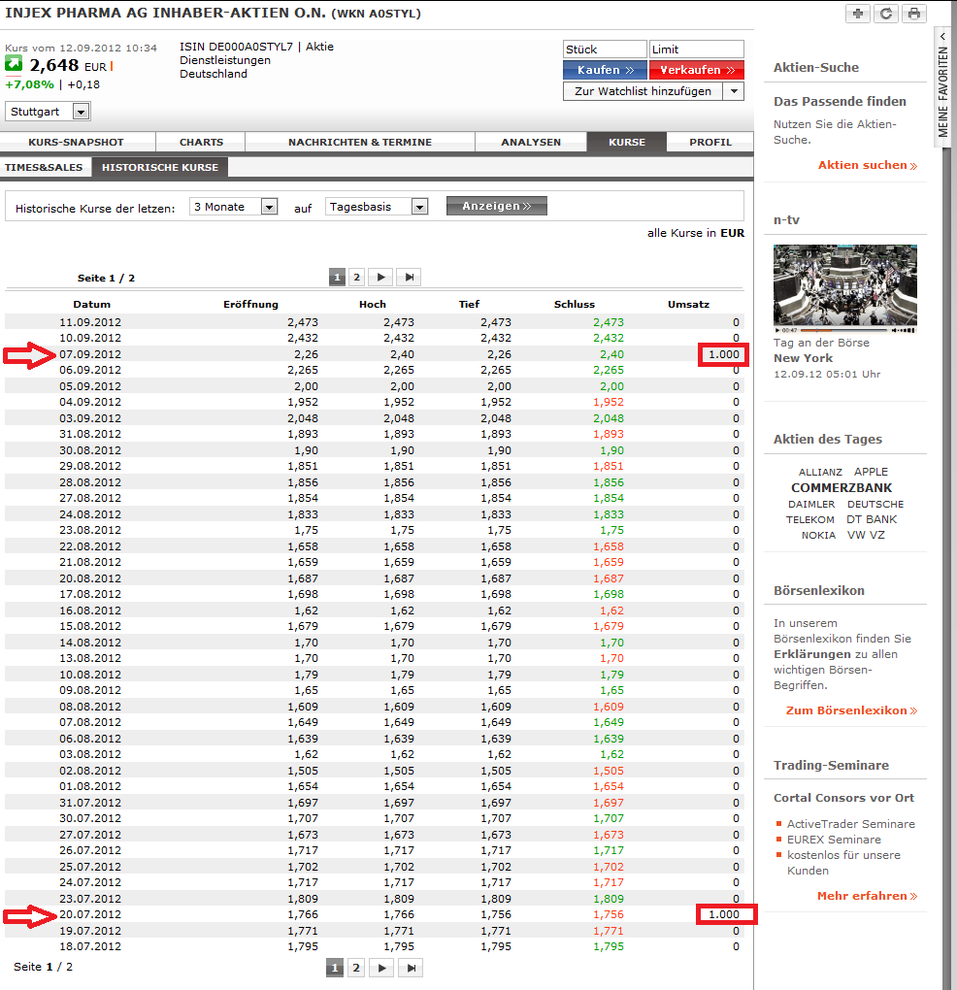Open the Profil tab
957x990 pixels.
(x=710, y=142)
